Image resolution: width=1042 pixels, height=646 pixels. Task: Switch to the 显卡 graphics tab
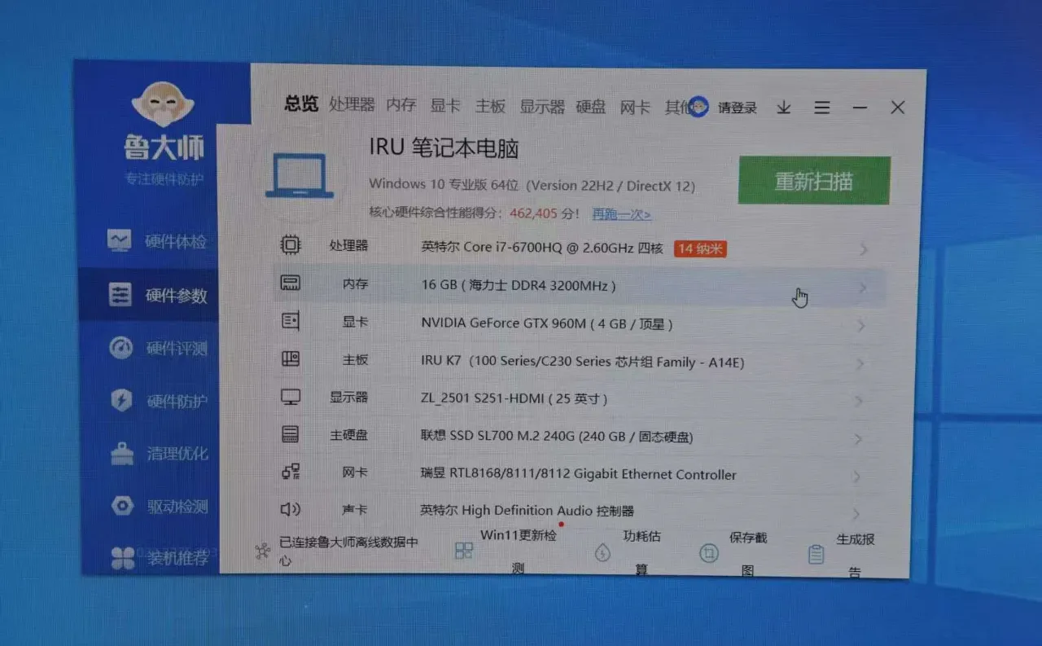click(445, 106)
